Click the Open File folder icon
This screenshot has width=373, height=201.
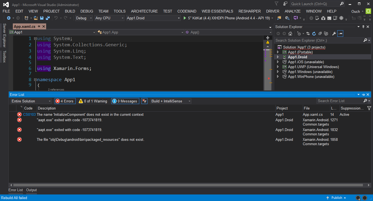36,18
